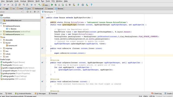Click the Rerun icon beside Stop
This screenshot has width=173, height=97.
pos(66,5)
